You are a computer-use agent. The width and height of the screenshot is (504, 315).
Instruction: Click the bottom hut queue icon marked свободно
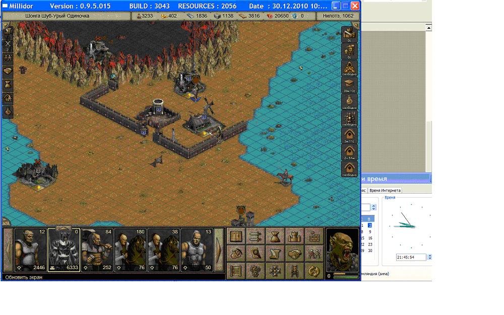[x=349, y=169]
